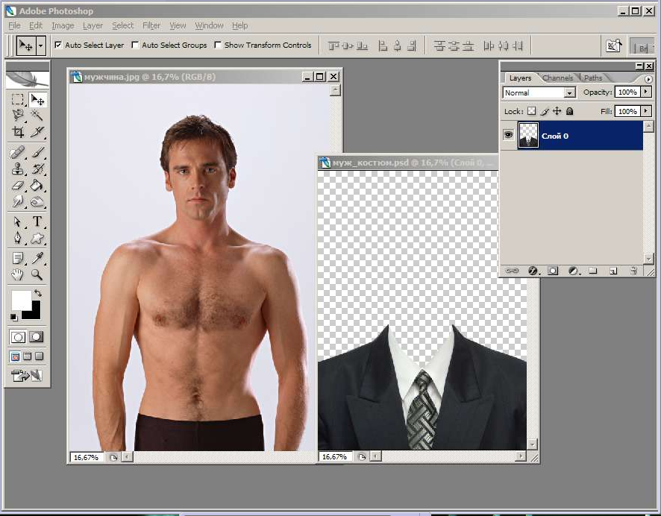Switch to the Paths tab
The height and width of the screenshot is (516, 661).
pyautogui.click(x=593, y=78)
